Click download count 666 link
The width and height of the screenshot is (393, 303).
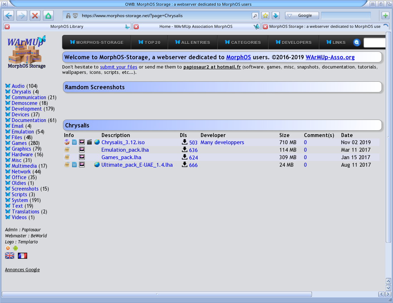193,165
